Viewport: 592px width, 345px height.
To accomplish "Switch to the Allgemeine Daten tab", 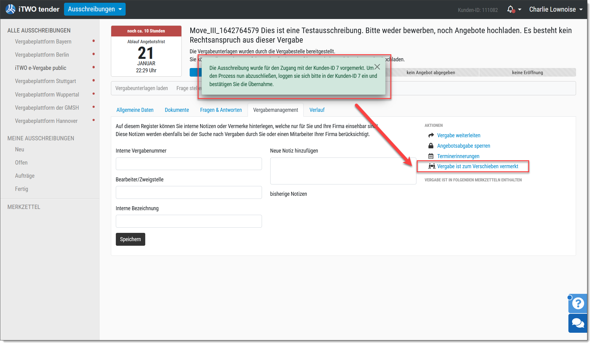I will [x=135, y=110].
